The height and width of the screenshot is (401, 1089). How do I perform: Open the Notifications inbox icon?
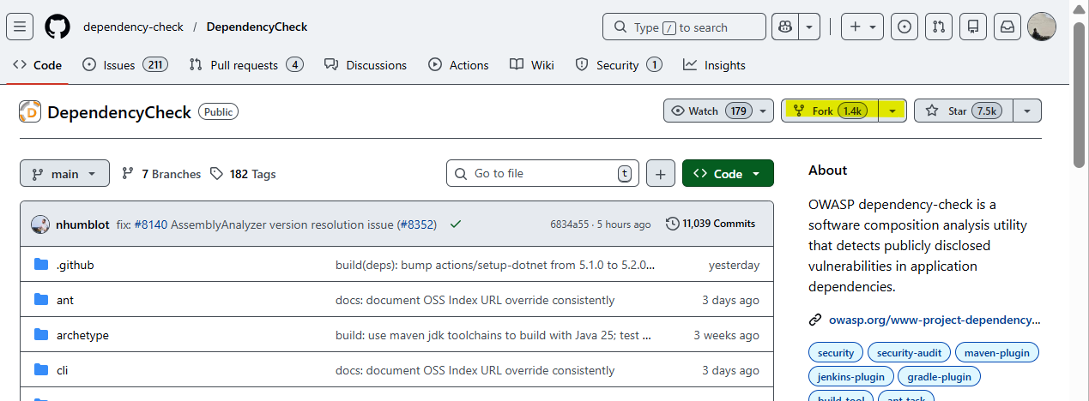tap(1007, 27)
